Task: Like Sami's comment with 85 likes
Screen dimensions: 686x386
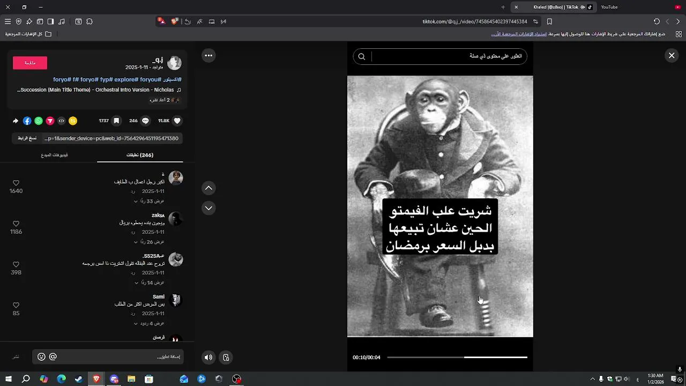Action: 16,306
